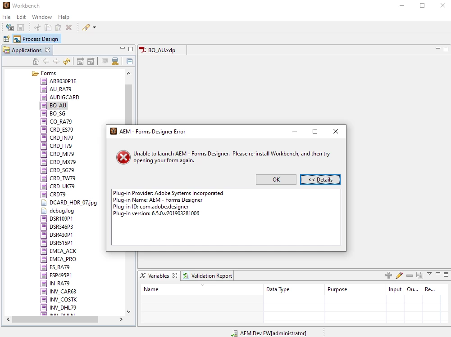The image size is (451, 337).
Task: Click the Delete X icon in main toolbar
Action: tap(69, 27)
